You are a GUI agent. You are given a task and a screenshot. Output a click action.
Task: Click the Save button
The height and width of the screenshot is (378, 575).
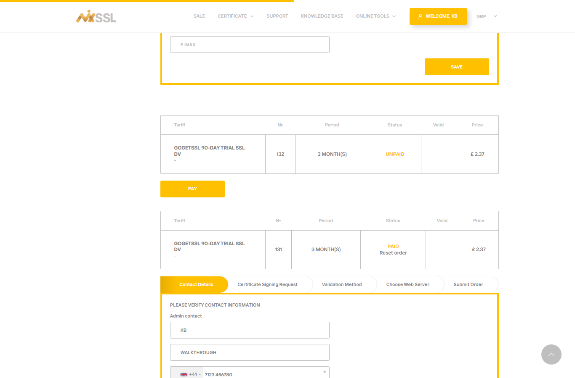457,67
